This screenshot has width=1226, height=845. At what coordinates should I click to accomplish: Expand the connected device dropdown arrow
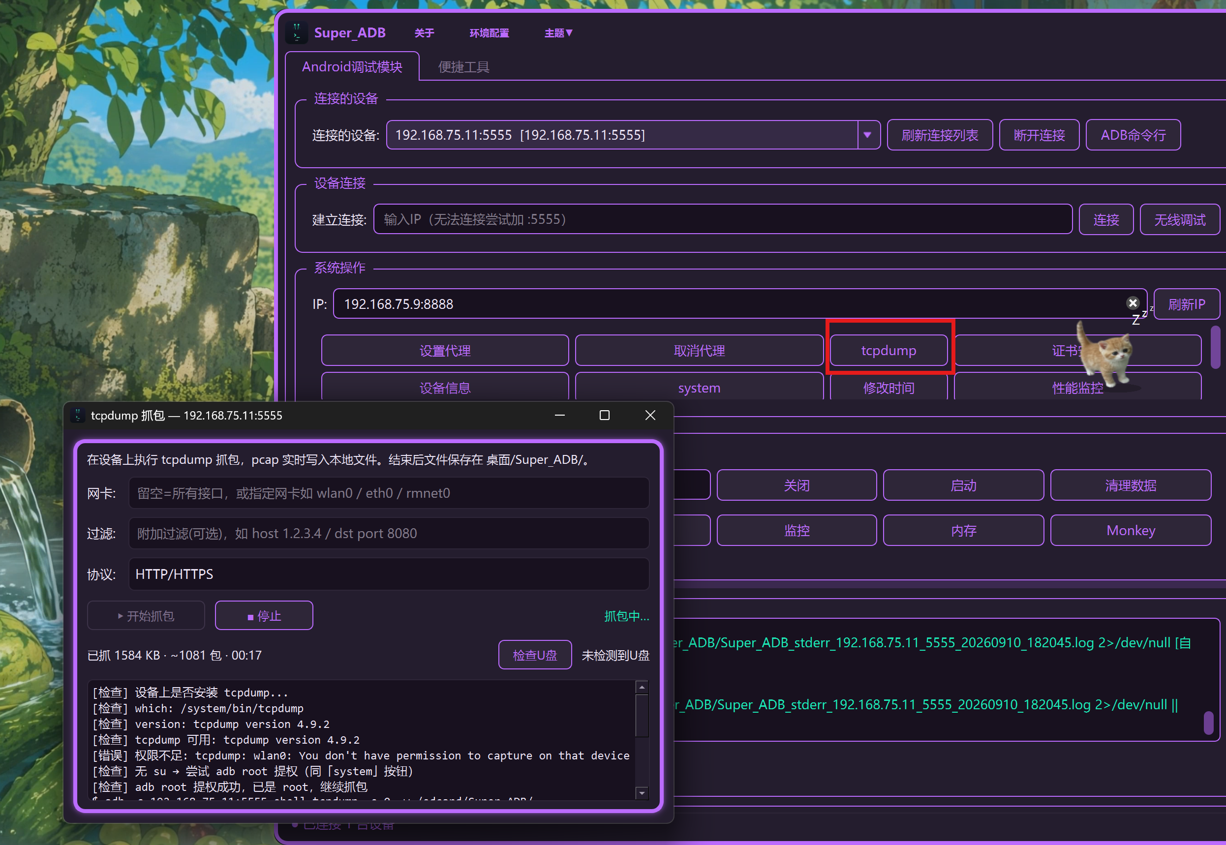click(867, 135)
